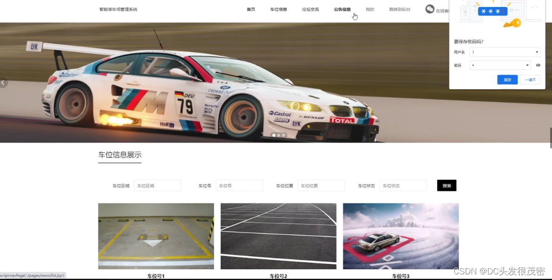The image size is (552, 280).
Task: Click the 智能停车场管理系统 site title
Action: click(x=118, y=9)
